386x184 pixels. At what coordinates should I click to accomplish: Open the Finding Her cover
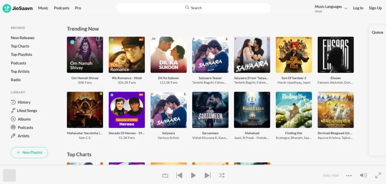pos(294,110)
